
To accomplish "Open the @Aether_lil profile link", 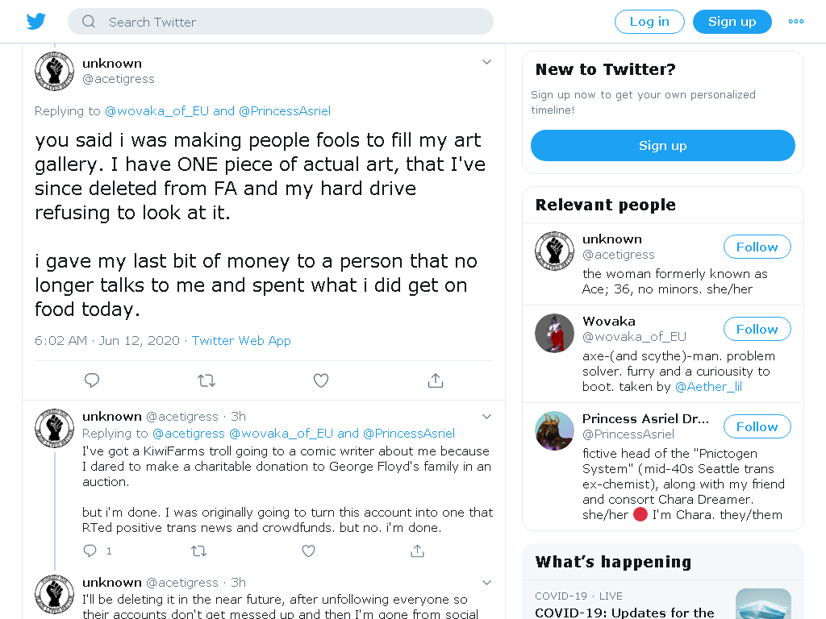I will (708, 387).
